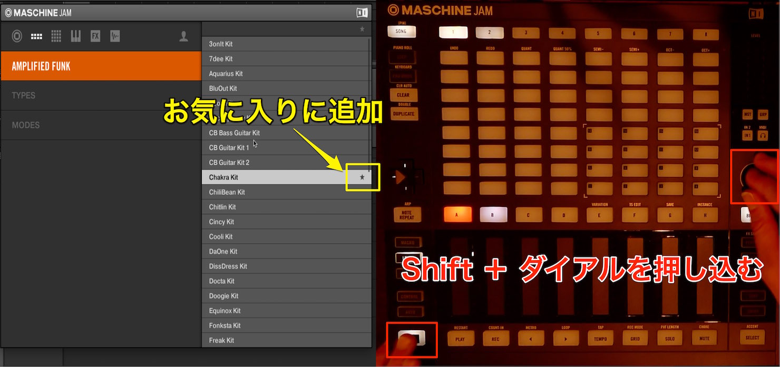780x367 pixels.
Task: Click right-arrow page button under LOOP
Action: click(565, 339)
